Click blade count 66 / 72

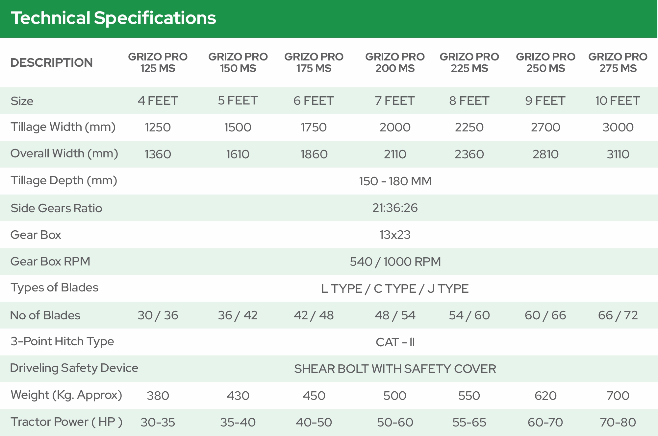[618, 315]
